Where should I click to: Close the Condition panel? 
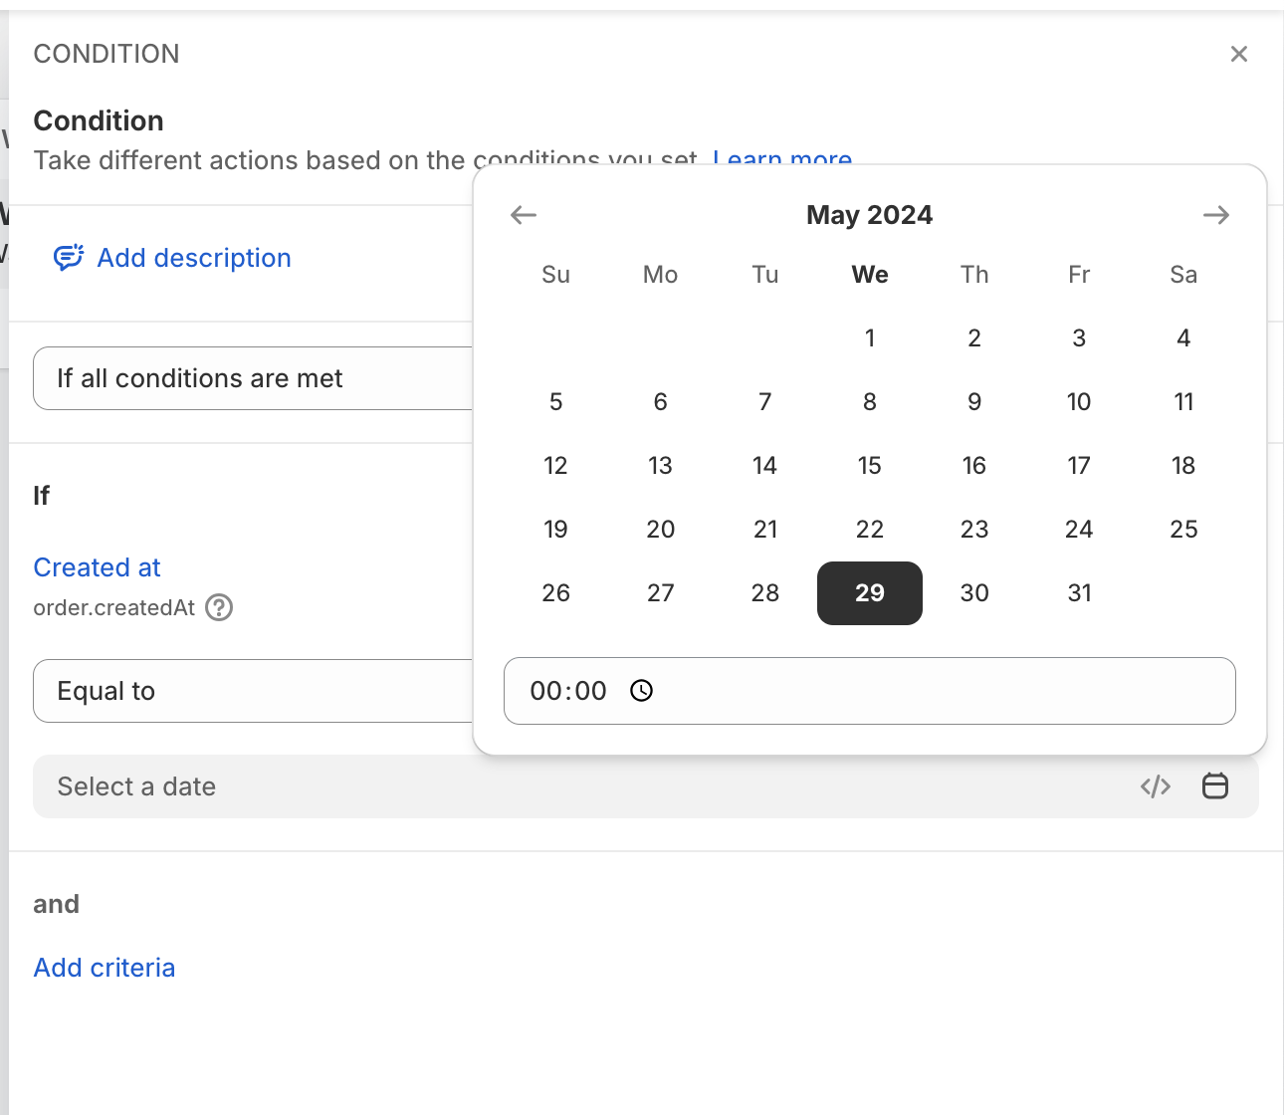point(1239,54)
